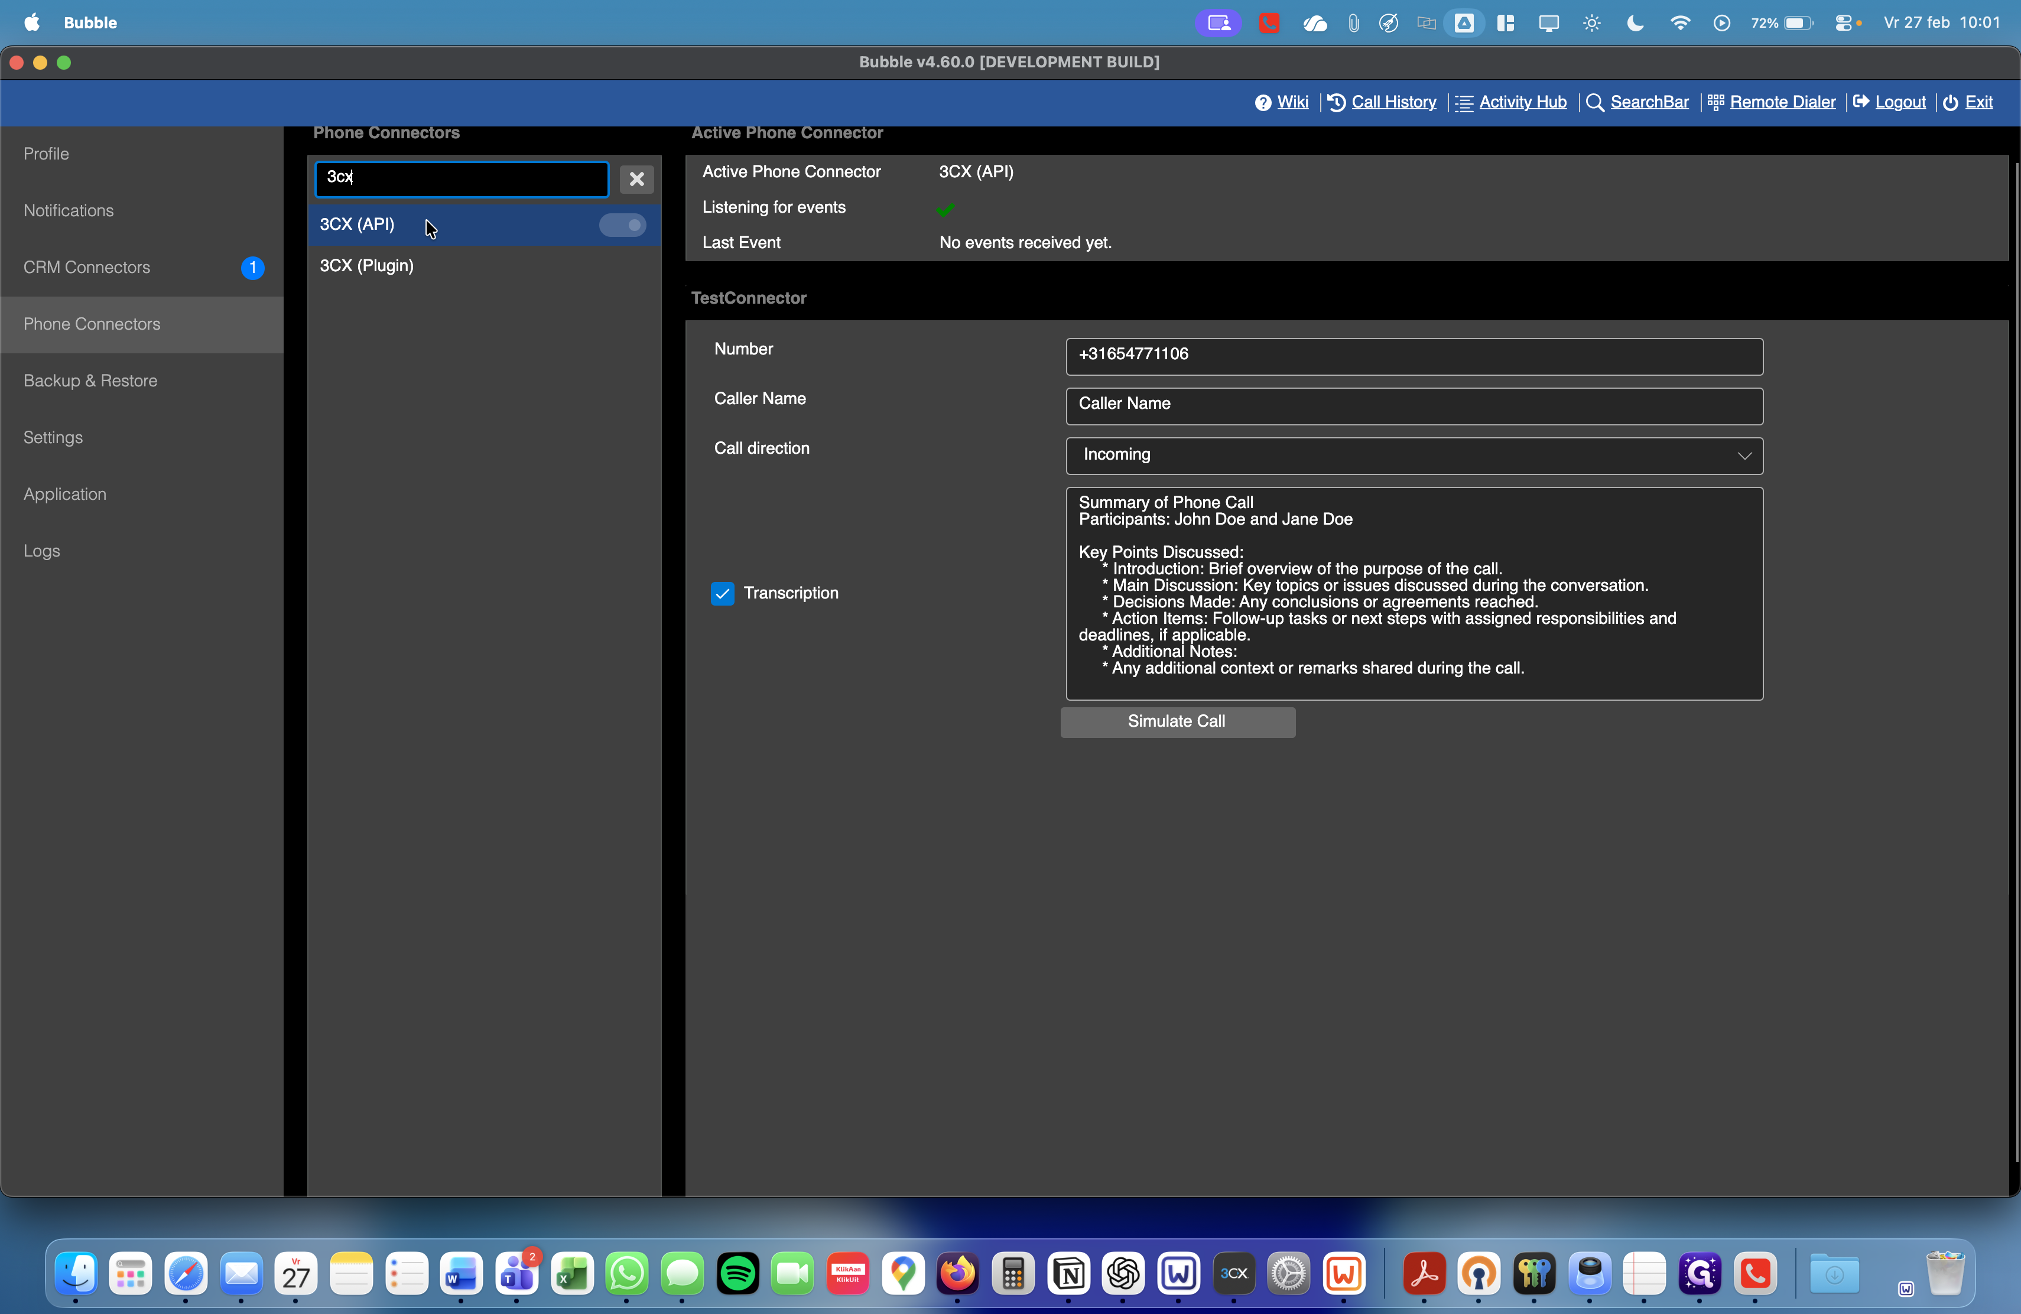Select 3CX (Plugin) from connector list
2021x1314 pixels.
pyautogui.click(x=366, y=266)
